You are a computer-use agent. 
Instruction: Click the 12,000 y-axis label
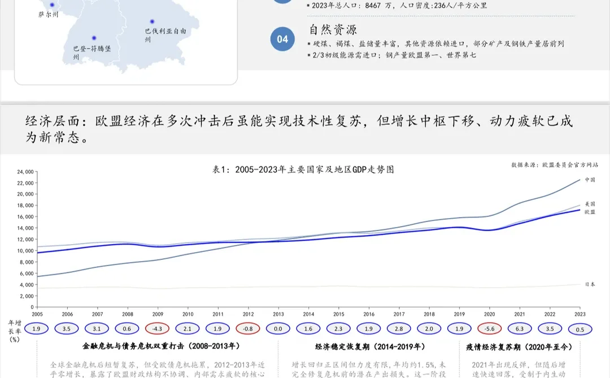tap(25, 240)
